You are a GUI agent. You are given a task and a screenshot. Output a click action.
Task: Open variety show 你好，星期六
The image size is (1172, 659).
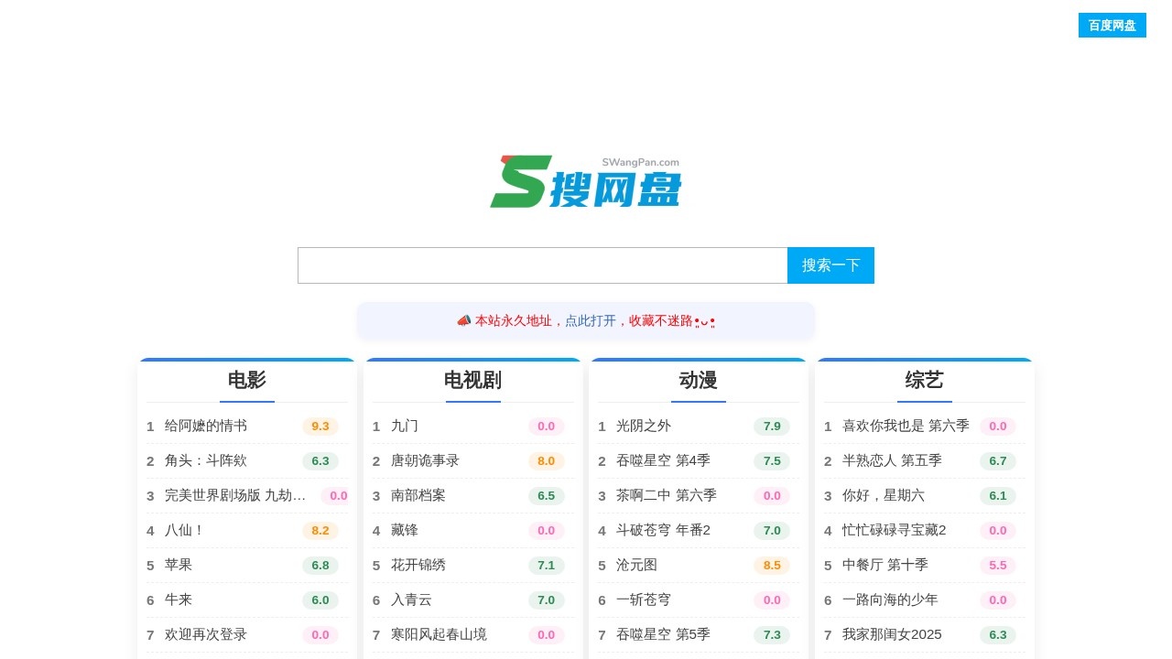point(884,495)
